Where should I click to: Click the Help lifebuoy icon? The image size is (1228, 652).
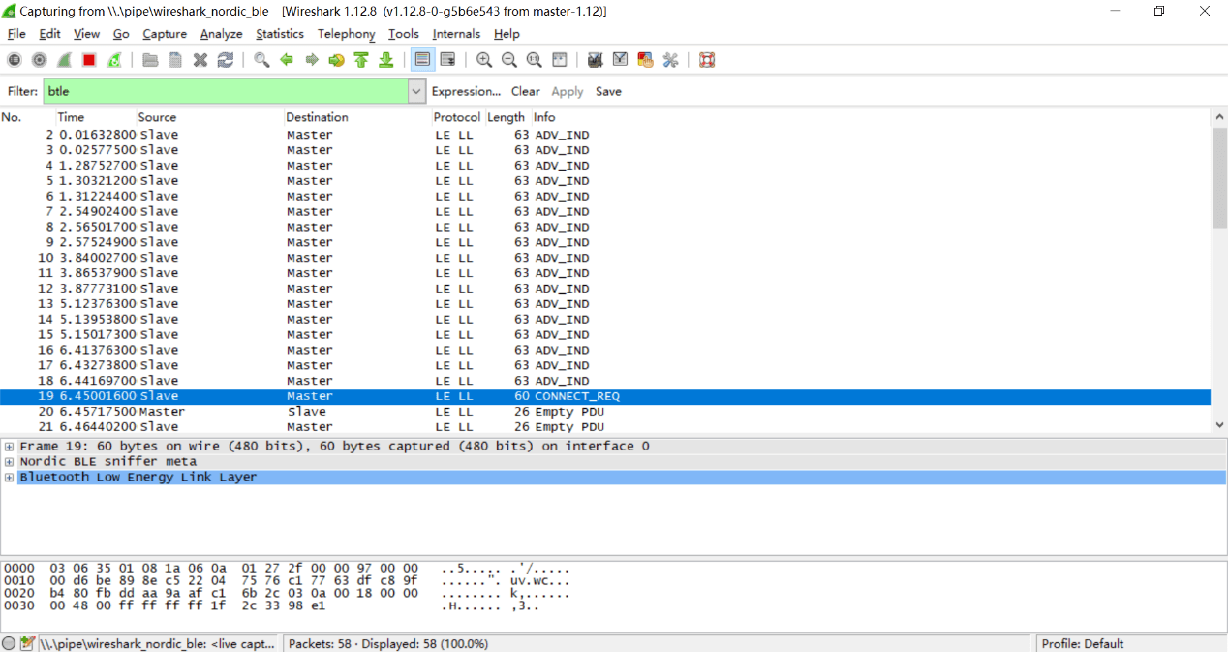coord(707,60)
